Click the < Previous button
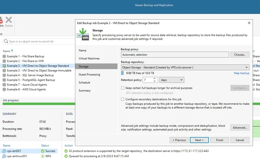The width and height of the screenshot is (260, 159). 179,140
